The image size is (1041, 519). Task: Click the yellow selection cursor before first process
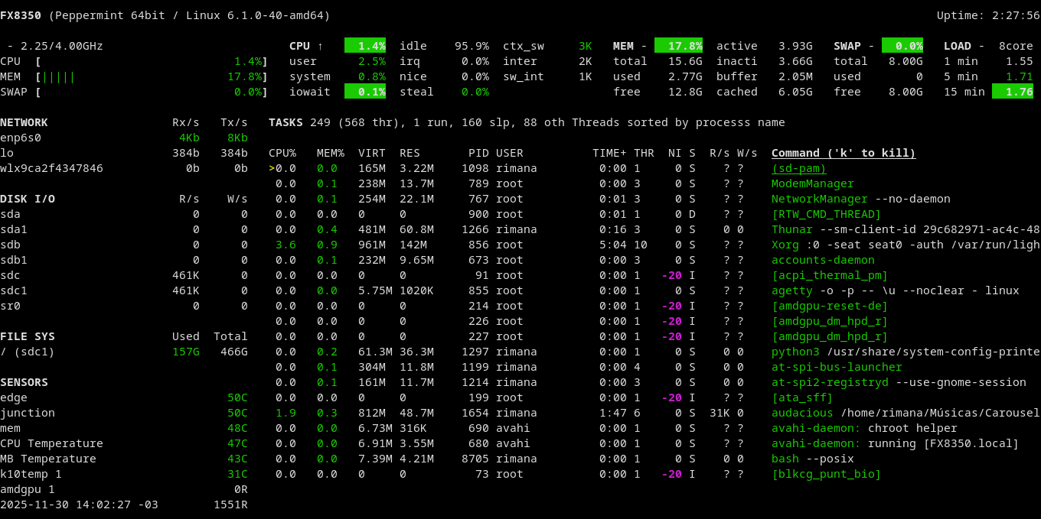272,168
